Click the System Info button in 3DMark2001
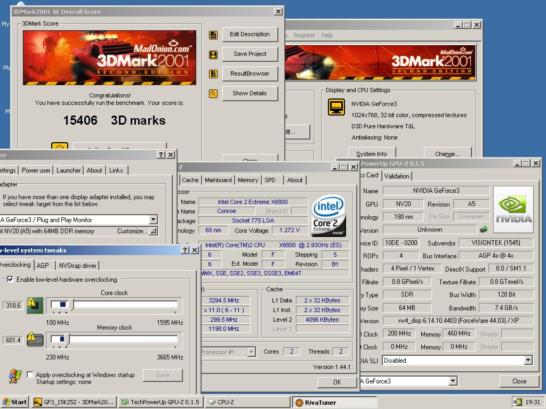This screenshot has width=546, height=409. 372,153
